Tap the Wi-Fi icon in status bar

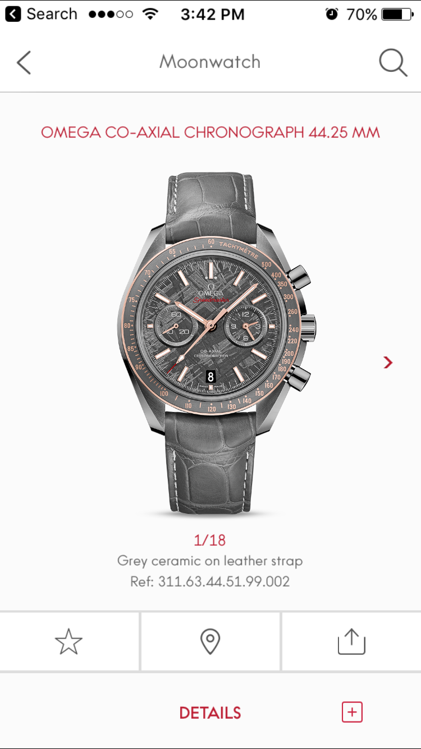click(x=150, y=14)
